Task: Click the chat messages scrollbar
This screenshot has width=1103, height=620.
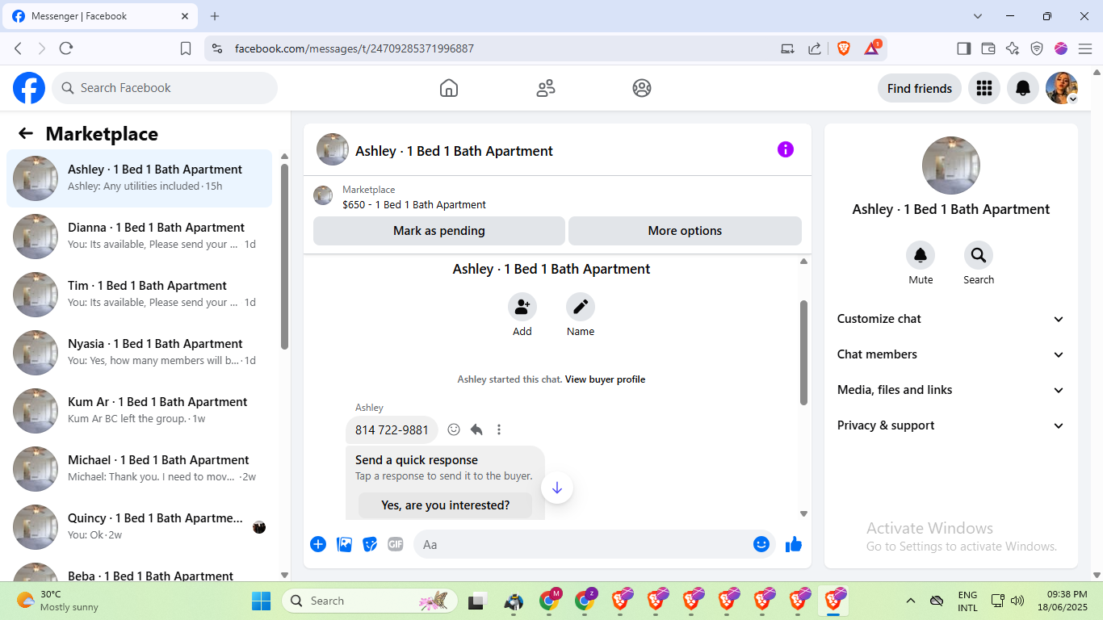Action: point(803,353)
